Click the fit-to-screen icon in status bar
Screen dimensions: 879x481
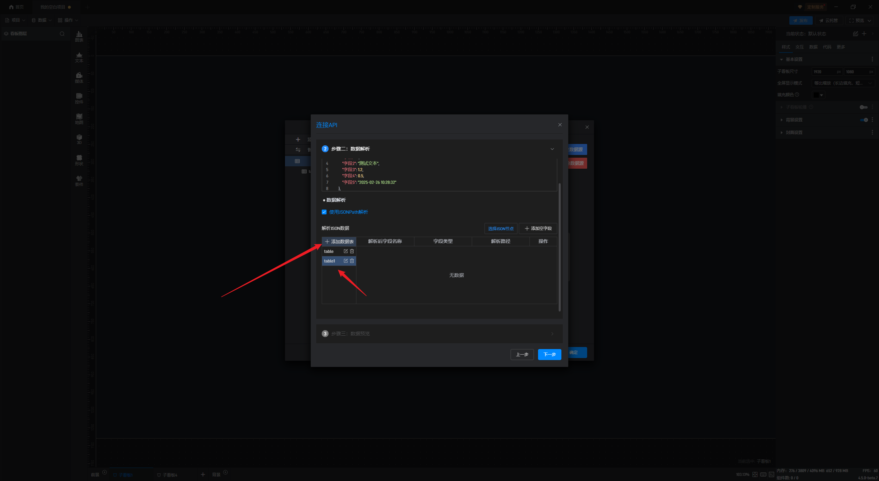tap(755, 474)
